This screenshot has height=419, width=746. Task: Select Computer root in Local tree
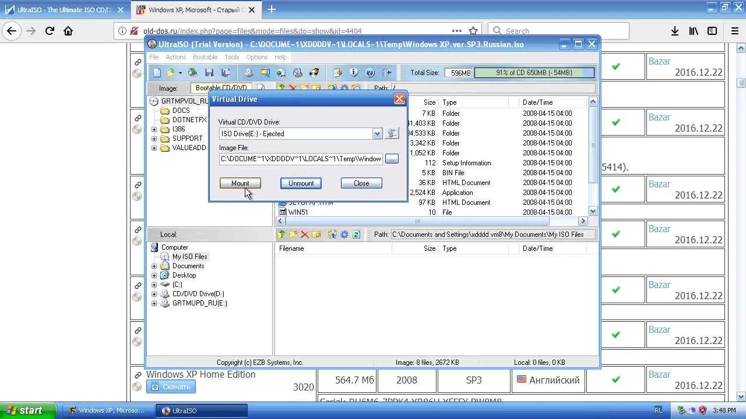174,247
